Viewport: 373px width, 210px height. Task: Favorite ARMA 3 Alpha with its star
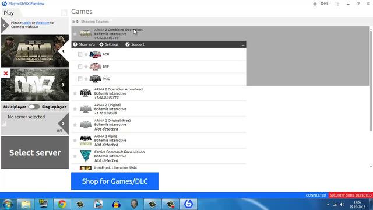[x=75, y=141]
